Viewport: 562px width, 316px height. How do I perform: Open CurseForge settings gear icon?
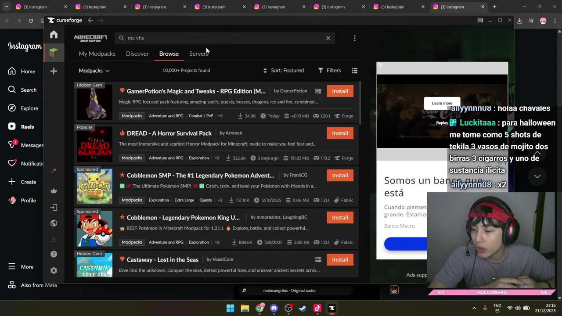54,271
